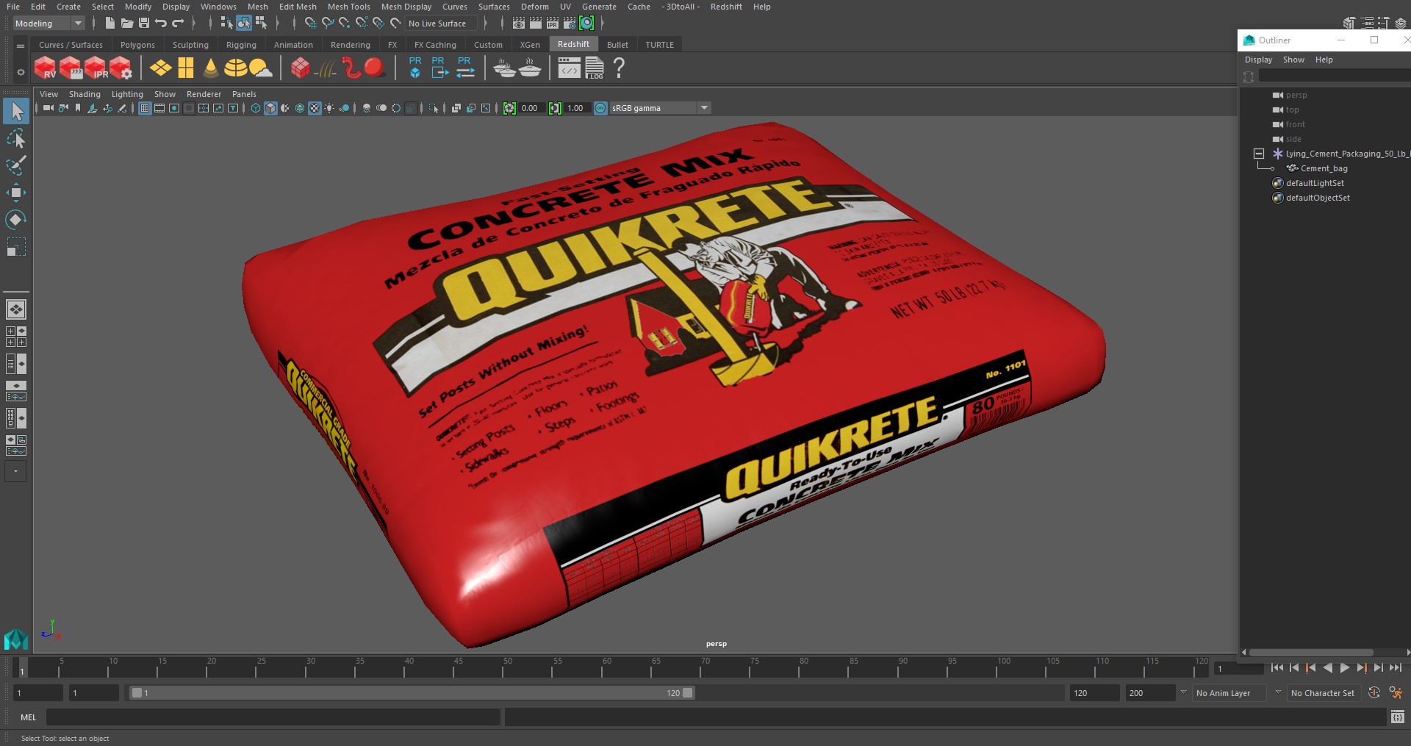1411x746 pixels.
Task: Expand quick layout options arrow button
Action: [15, 471]
